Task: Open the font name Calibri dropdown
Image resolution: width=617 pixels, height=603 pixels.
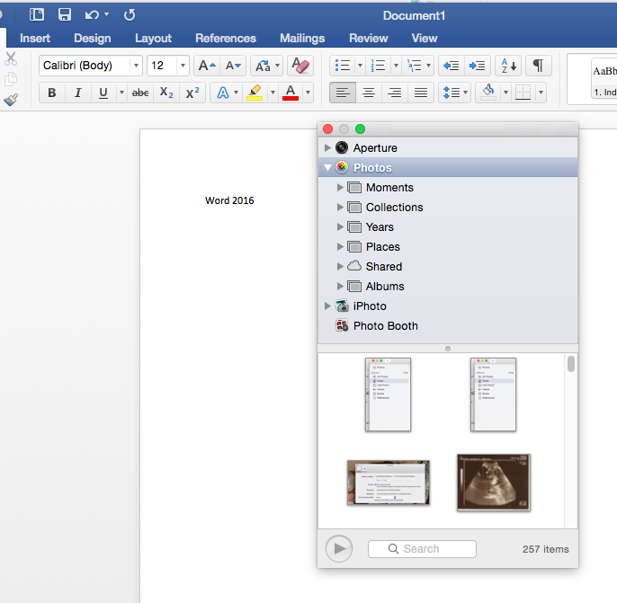Action: (x=136, y=66)
